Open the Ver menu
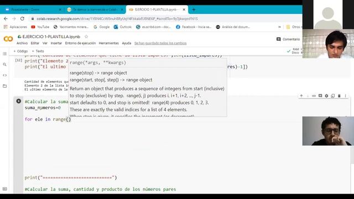The width and height of the screenshot is (354, 199). pos(45,43)
